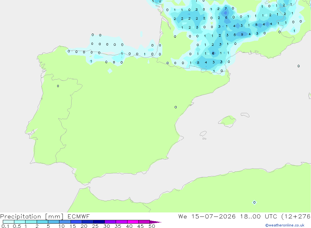The width and height of the screenshot is (311, 228).
Task: Click the '0' value in eastern Spain
Action: coord(175,107)
